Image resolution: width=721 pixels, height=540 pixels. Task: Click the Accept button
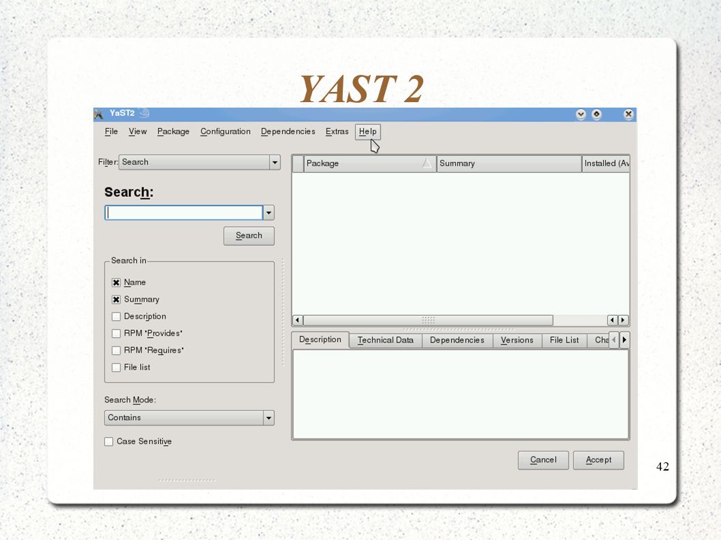pyautogui.click(x=598, y=460)
